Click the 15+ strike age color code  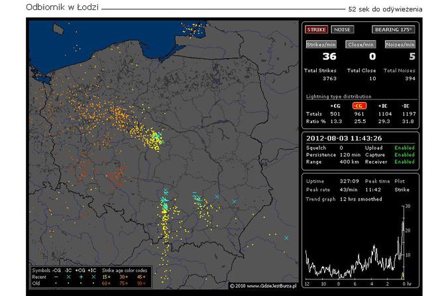(106, 277)
